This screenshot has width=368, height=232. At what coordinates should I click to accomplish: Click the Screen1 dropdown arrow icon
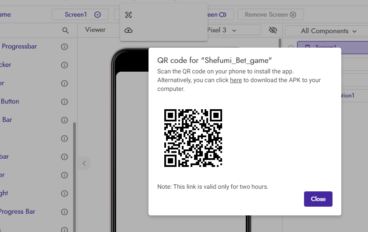tap(98, 14)
